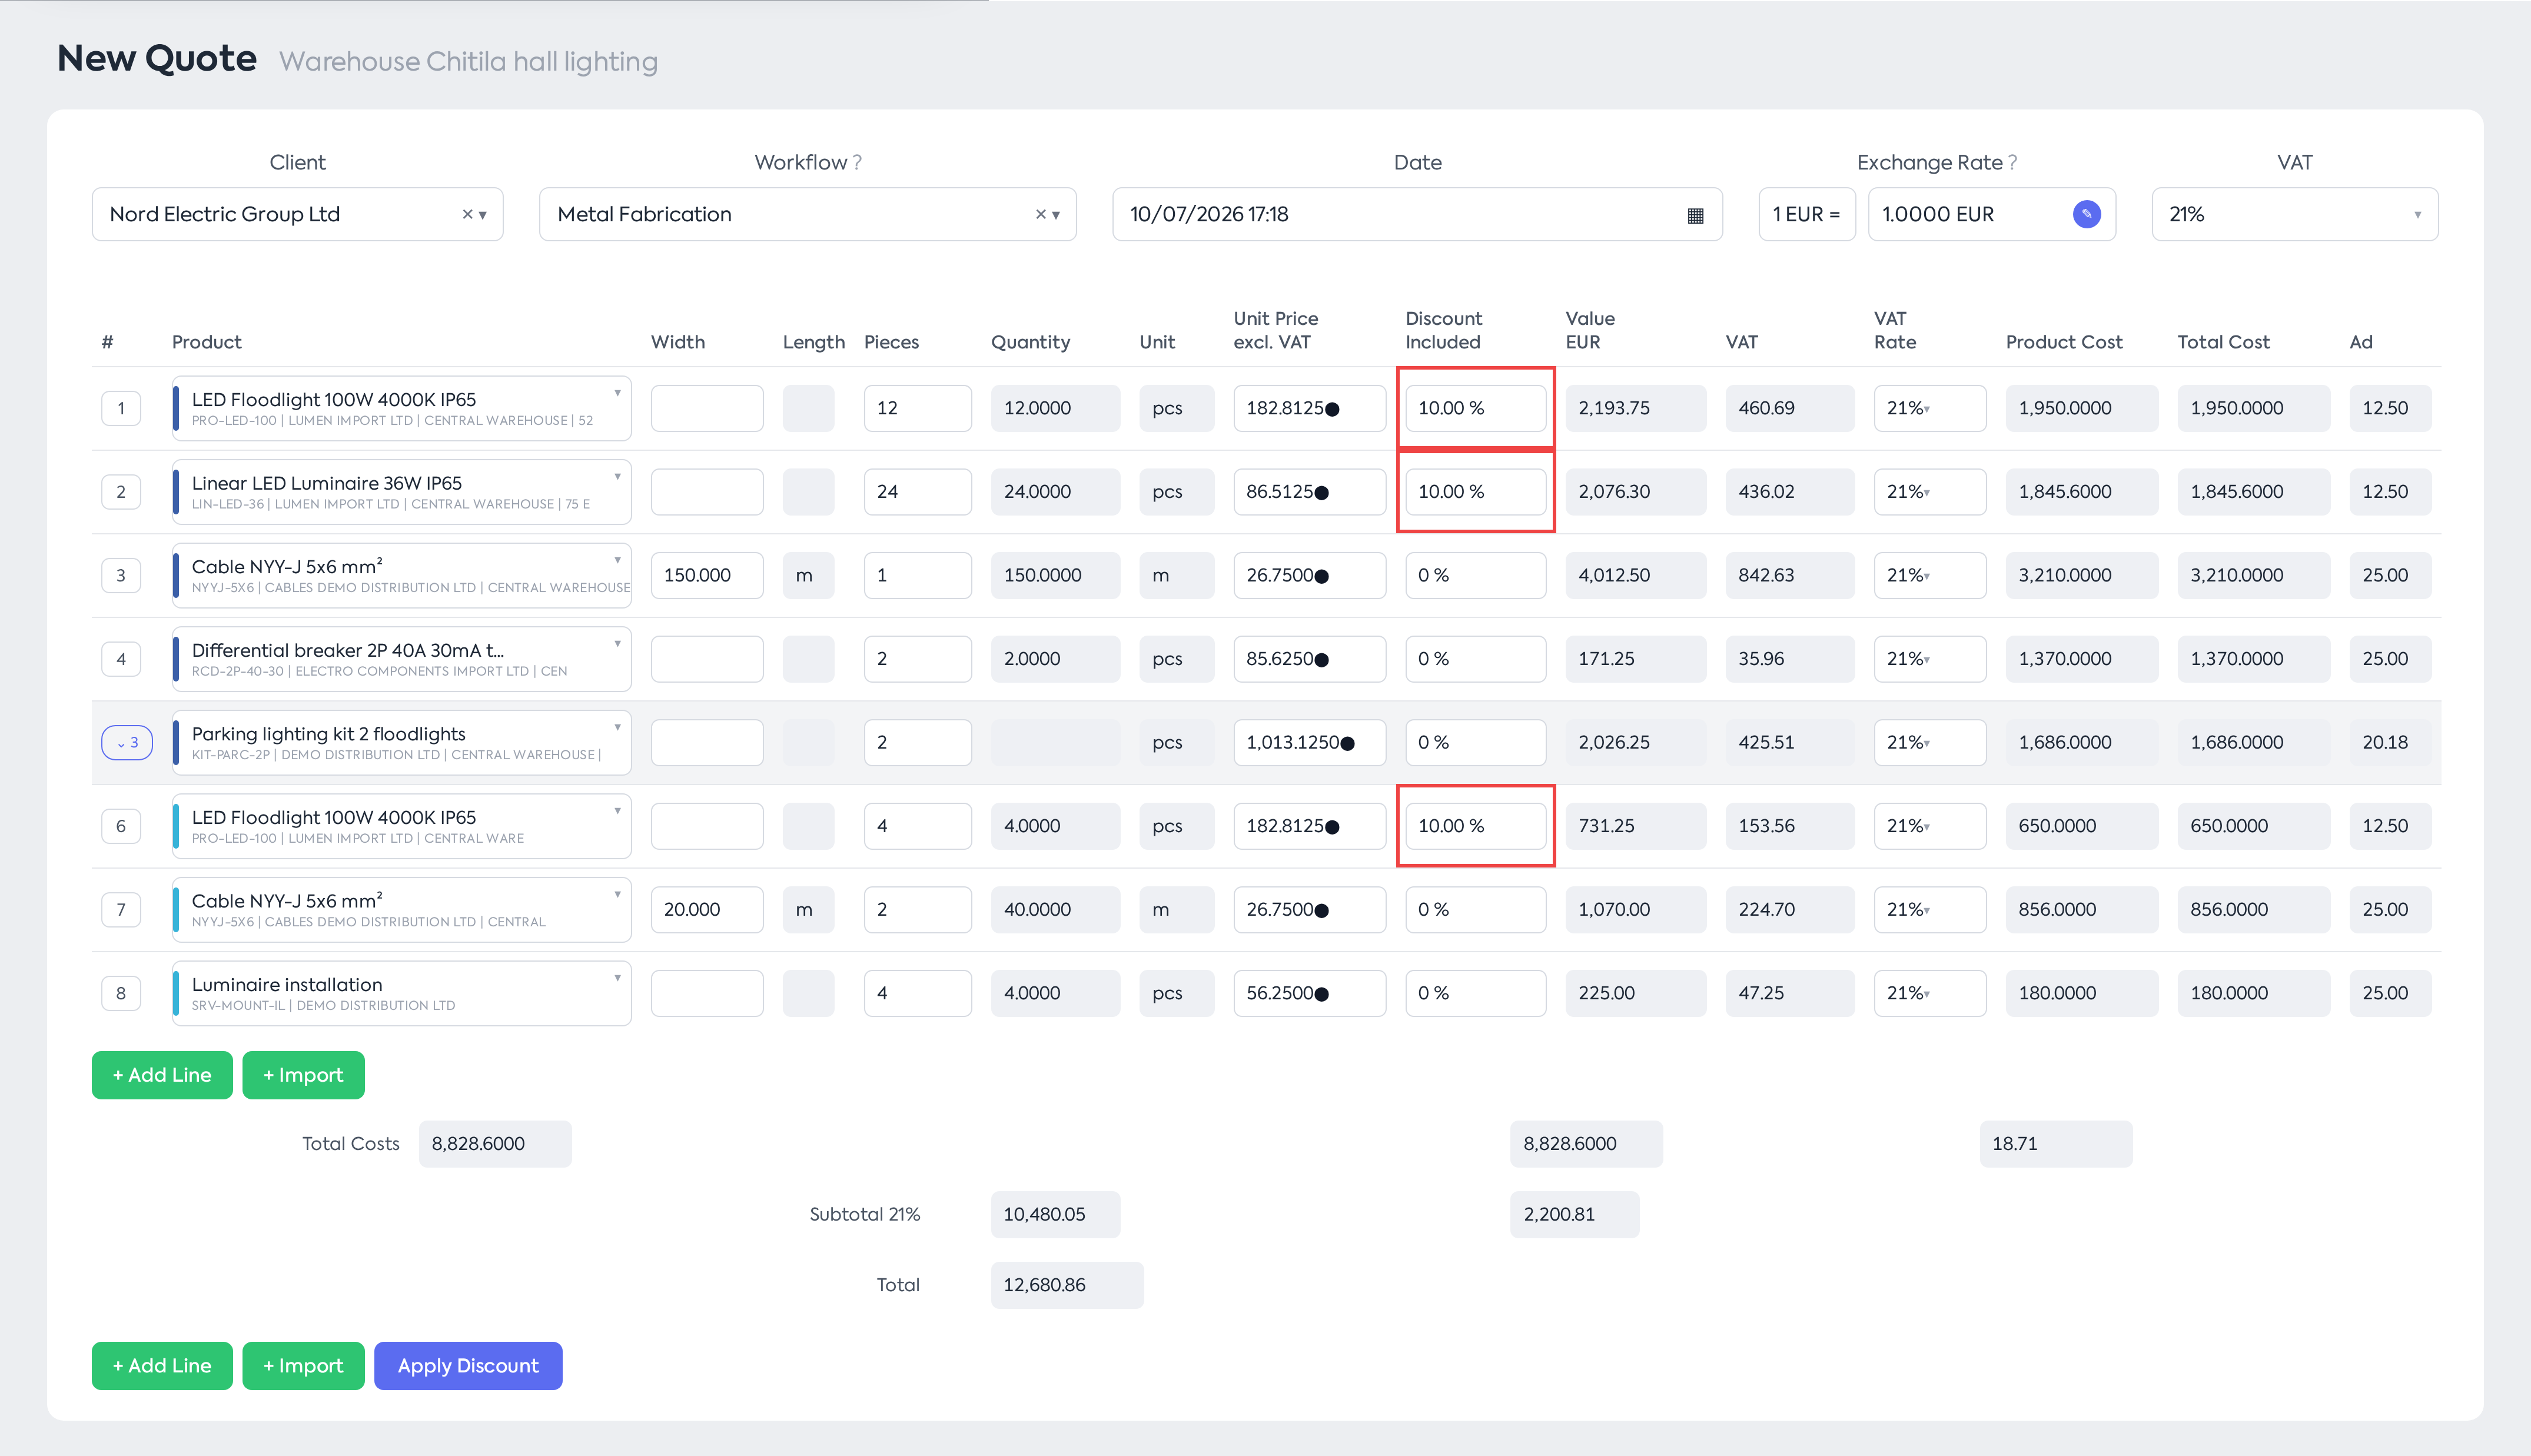Open product dropdown for Luminaire installation row
2531x1456 pixels.
click(617, 978)
